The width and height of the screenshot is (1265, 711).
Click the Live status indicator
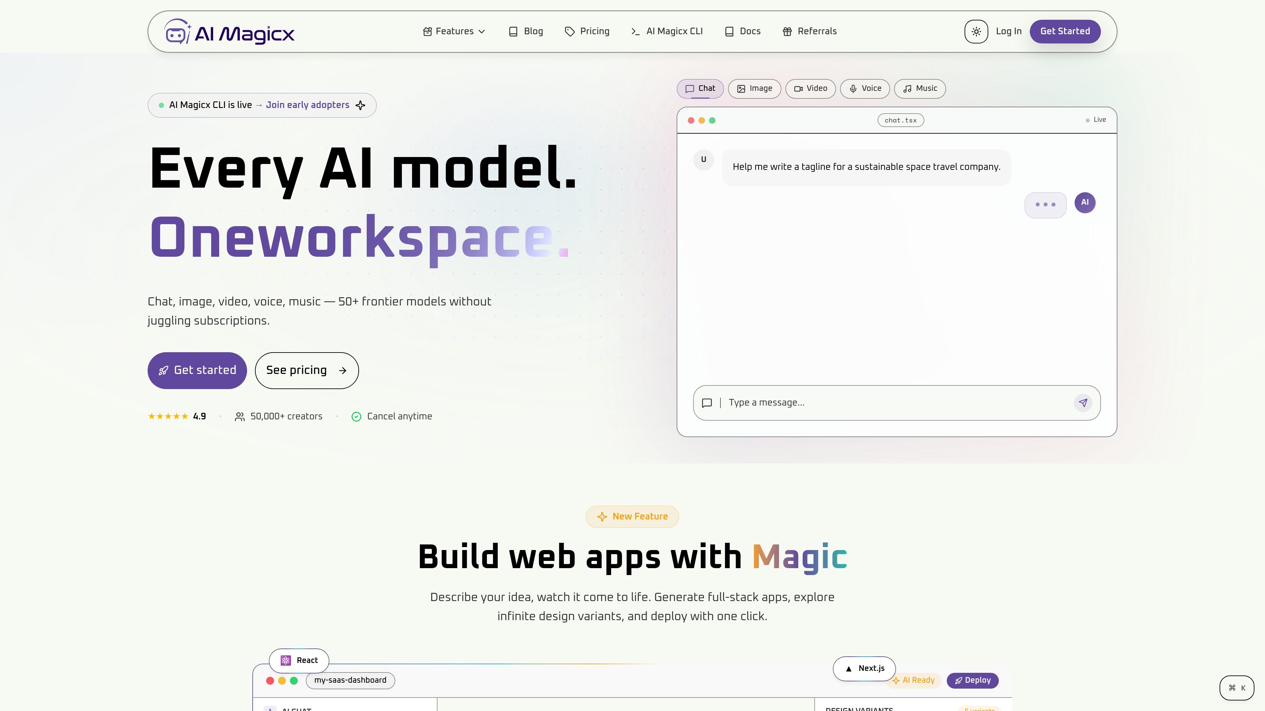1096,120
